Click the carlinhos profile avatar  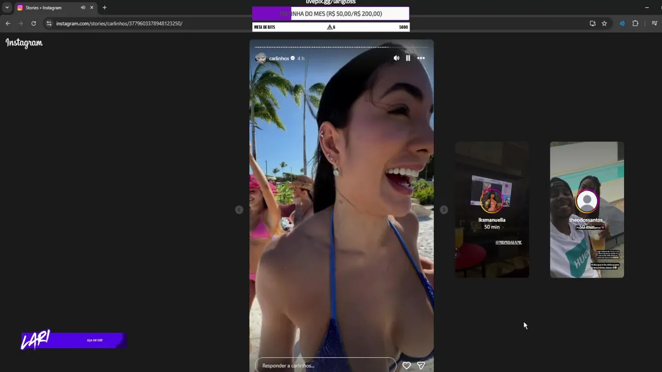coord(261,58)
